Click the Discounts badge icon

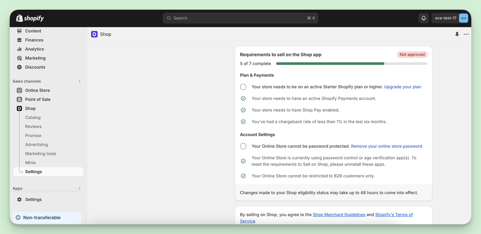(x=20, y=67)
